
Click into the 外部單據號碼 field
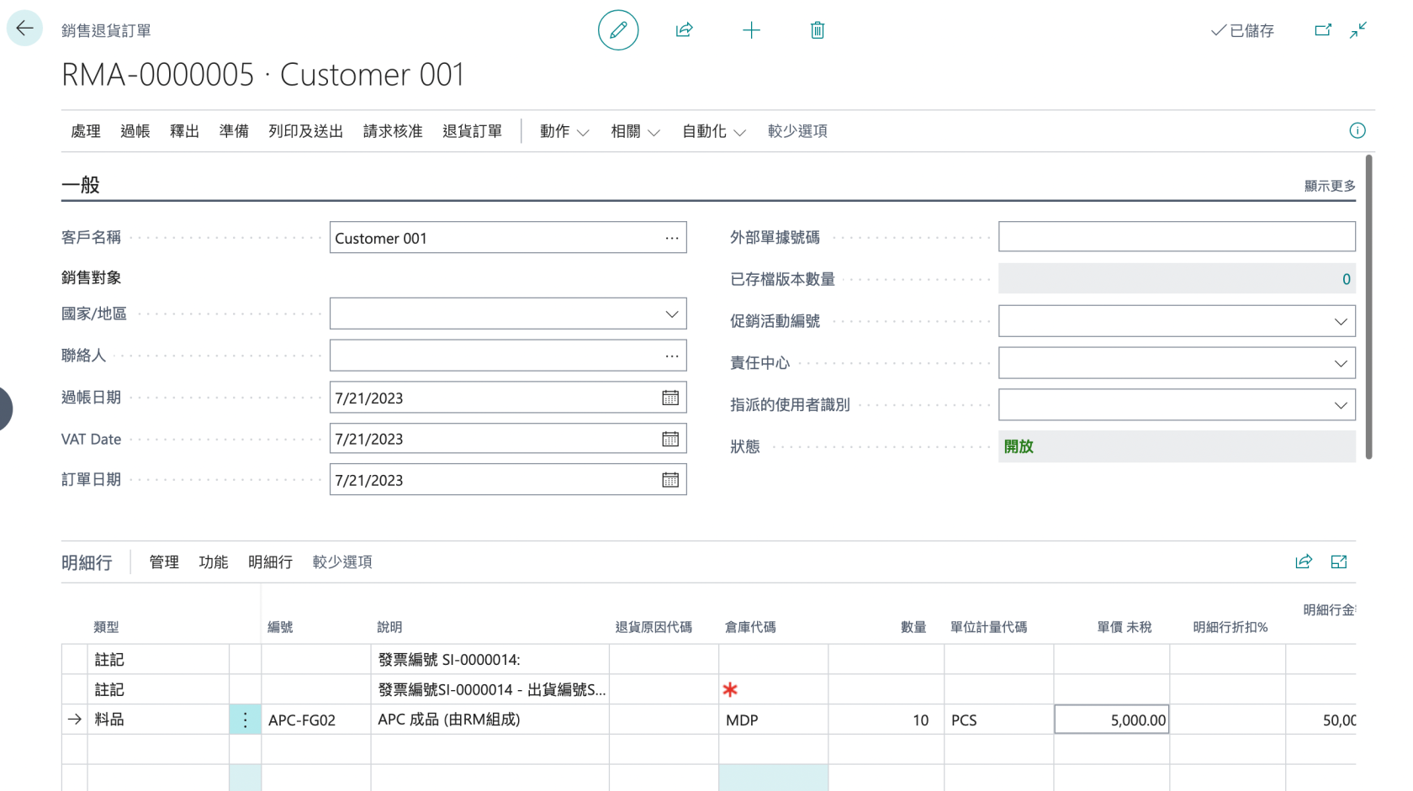point(1177,237)
